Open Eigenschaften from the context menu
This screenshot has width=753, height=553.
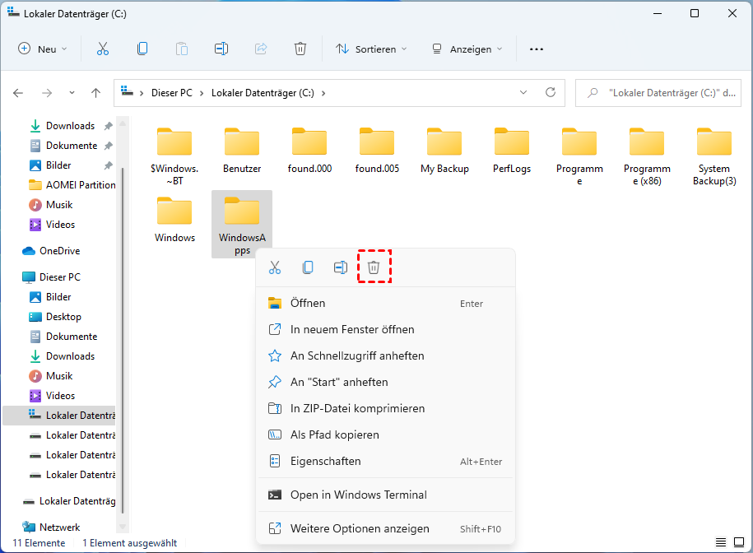[385, 461]
